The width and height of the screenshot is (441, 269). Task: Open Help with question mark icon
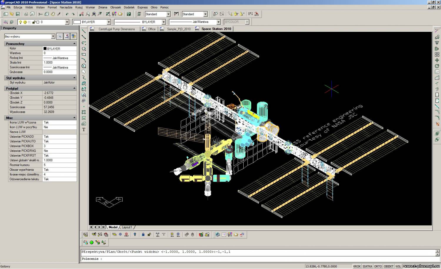(129, 14)
